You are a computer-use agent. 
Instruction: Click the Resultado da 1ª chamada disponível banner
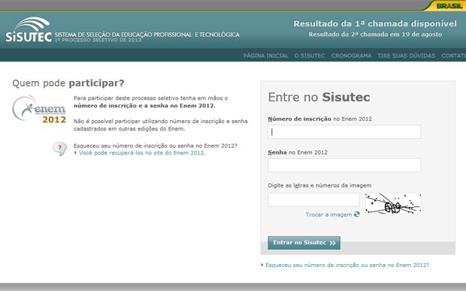375,23
